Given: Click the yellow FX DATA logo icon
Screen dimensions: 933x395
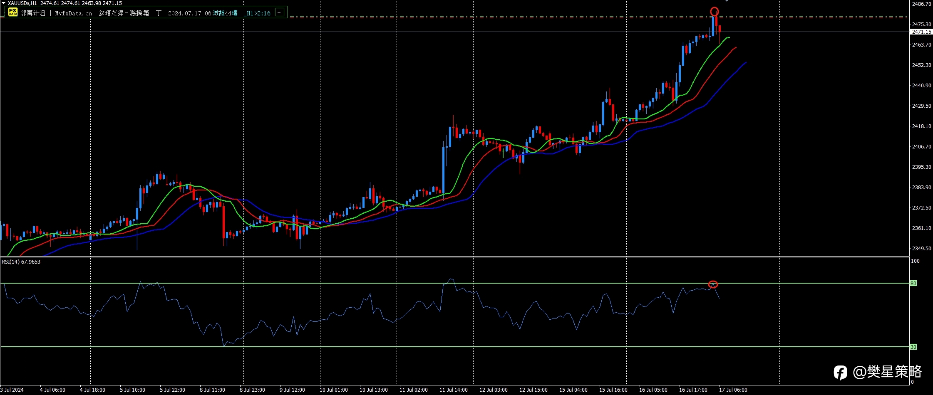Looking at the screenshot, I should [x=13, y=12].
